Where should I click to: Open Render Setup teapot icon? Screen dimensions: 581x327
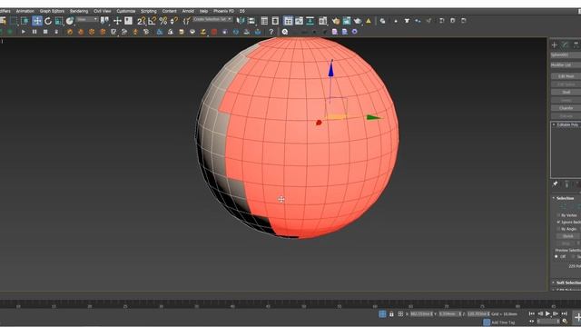pyautogui.click(x=336, y=21)
